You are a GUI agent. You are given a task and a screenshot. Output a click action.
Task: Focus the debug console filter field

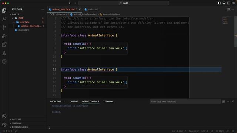coord(185,102)
